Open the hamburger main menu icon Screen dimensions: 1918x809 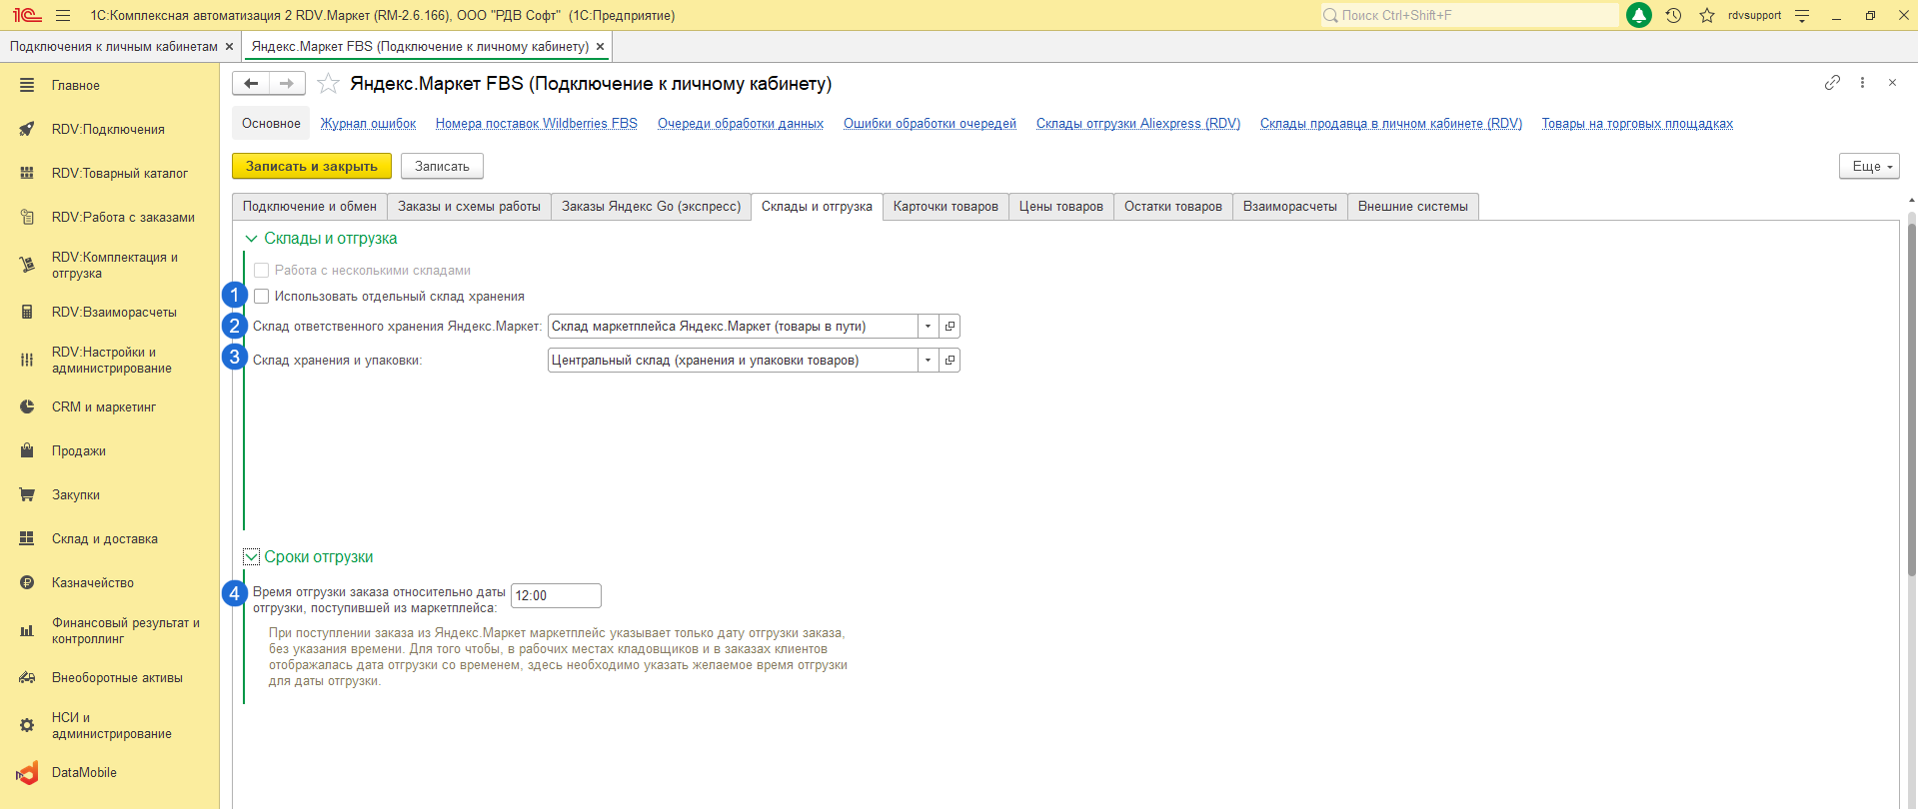pos(63,15)
